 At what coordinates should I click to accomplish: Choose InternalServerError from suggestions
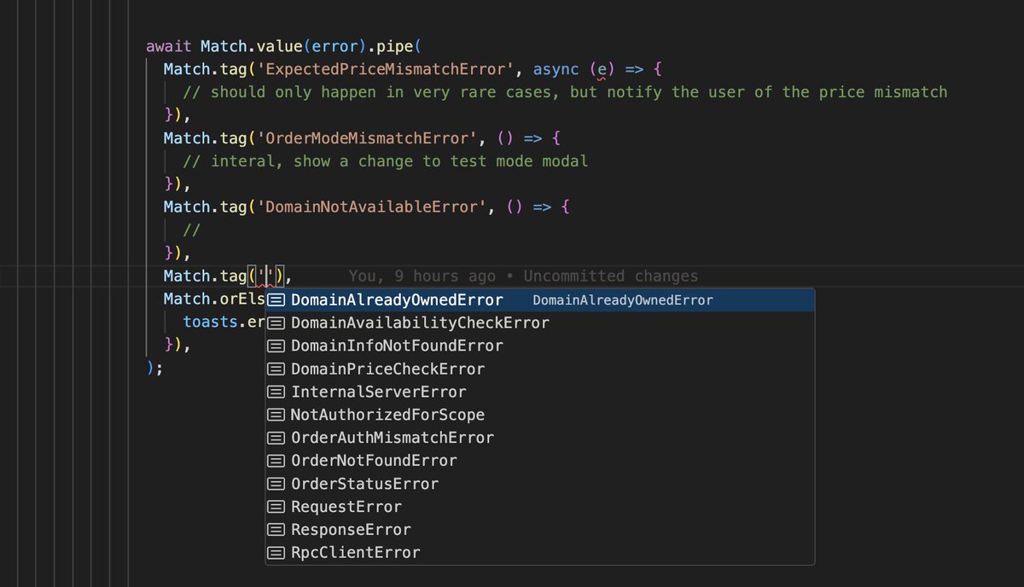[540, 392]
